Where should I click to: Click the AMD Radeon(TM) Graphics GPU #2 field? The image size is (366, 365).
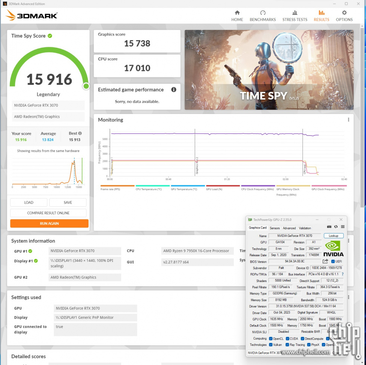click(x=85, y=277)
